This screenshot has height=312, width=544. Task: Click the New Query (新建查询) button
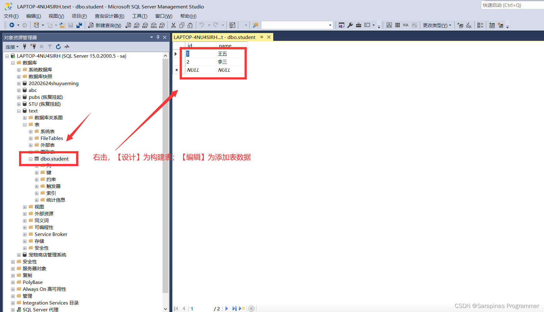tap(104, 25)
